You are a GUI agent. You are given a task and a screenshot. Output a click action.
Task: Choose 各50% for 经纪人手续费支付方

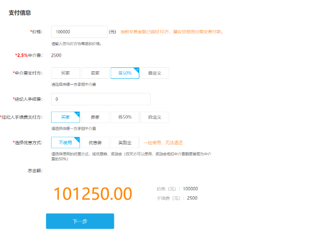coord(125,118)
